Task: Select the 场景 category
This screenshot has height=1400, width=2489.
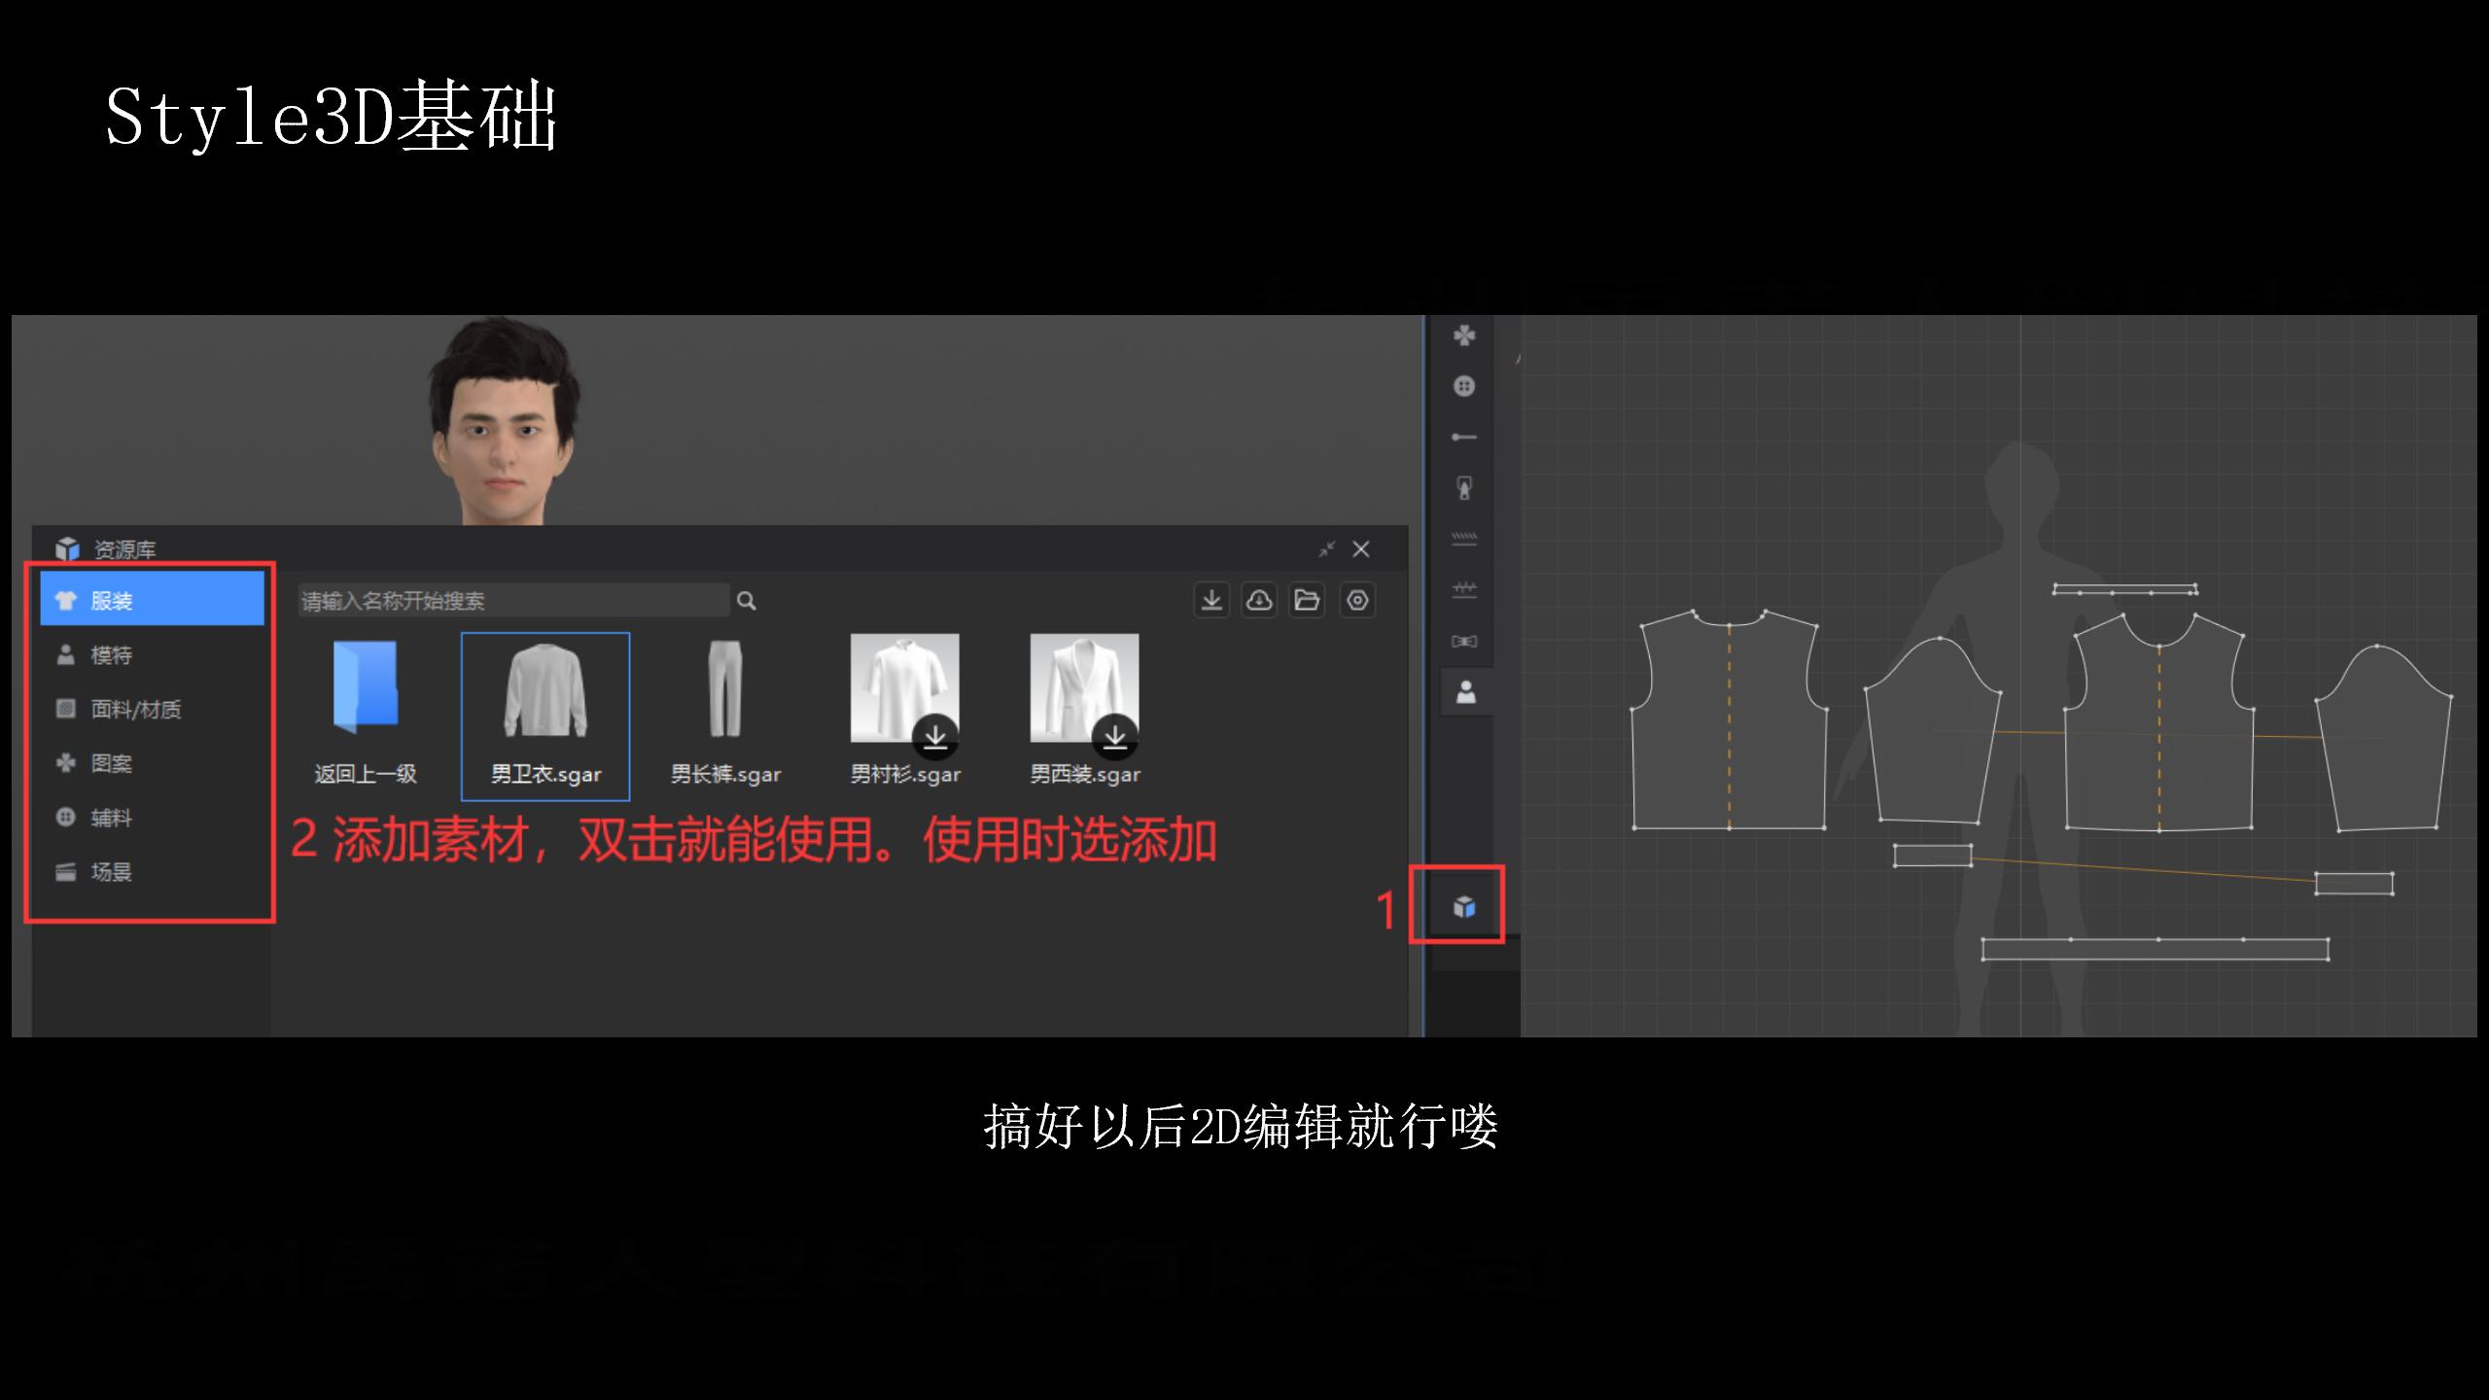Action: point(152,872)
